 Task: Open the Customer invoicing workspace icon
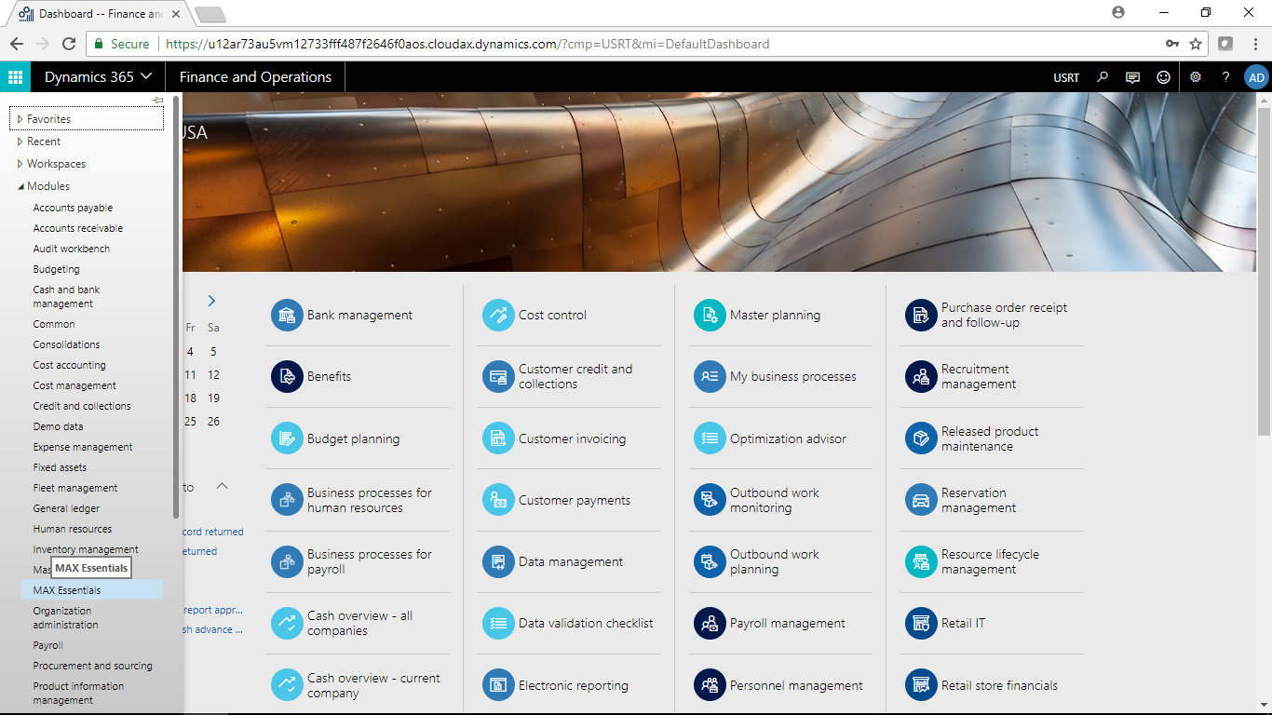498,438
